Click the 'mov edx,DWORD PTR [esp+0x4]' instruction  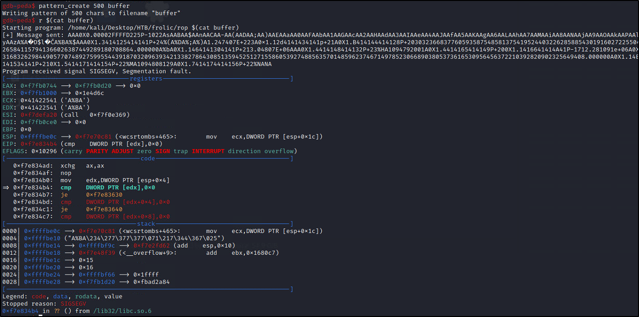tap(91, 179)
